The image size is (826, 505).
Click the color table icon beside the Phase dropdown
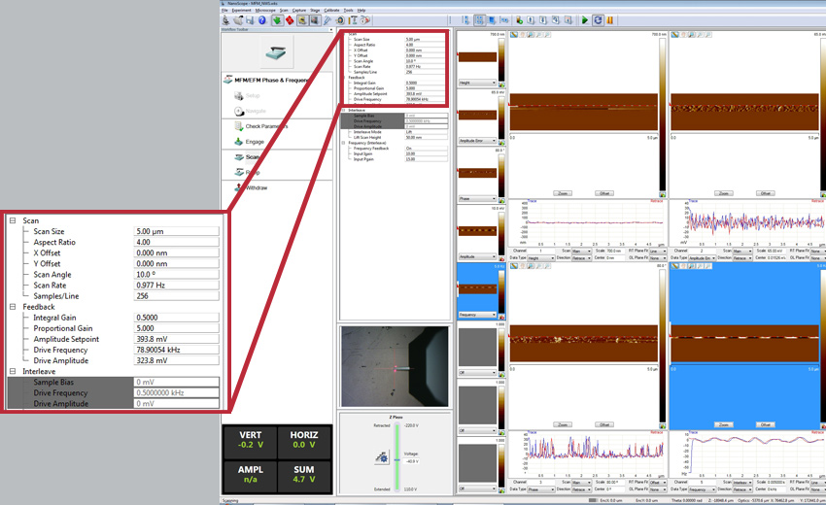click(501, 200)
